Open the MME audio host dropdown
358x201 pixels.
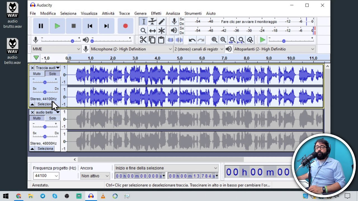point(56,49)
